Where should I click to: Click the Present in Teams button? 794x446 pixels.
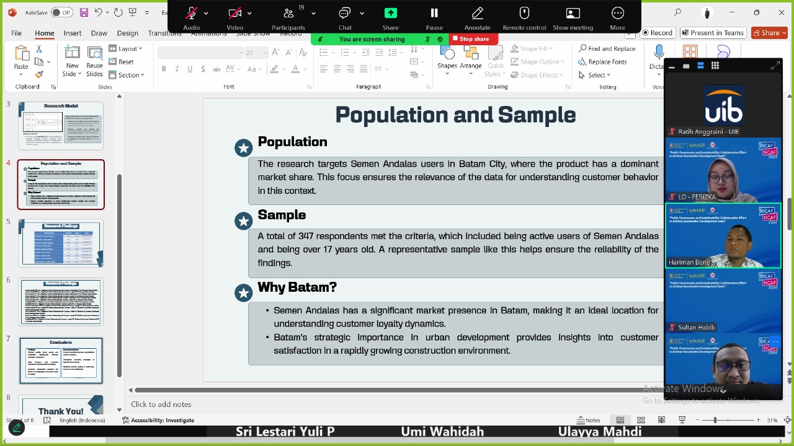pyautogui.click(x=712, y=33)
